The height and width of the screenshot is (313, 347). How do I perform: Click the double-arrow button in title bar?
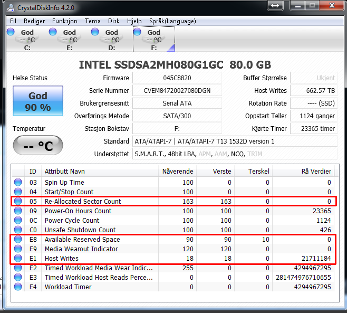[275, 5]
